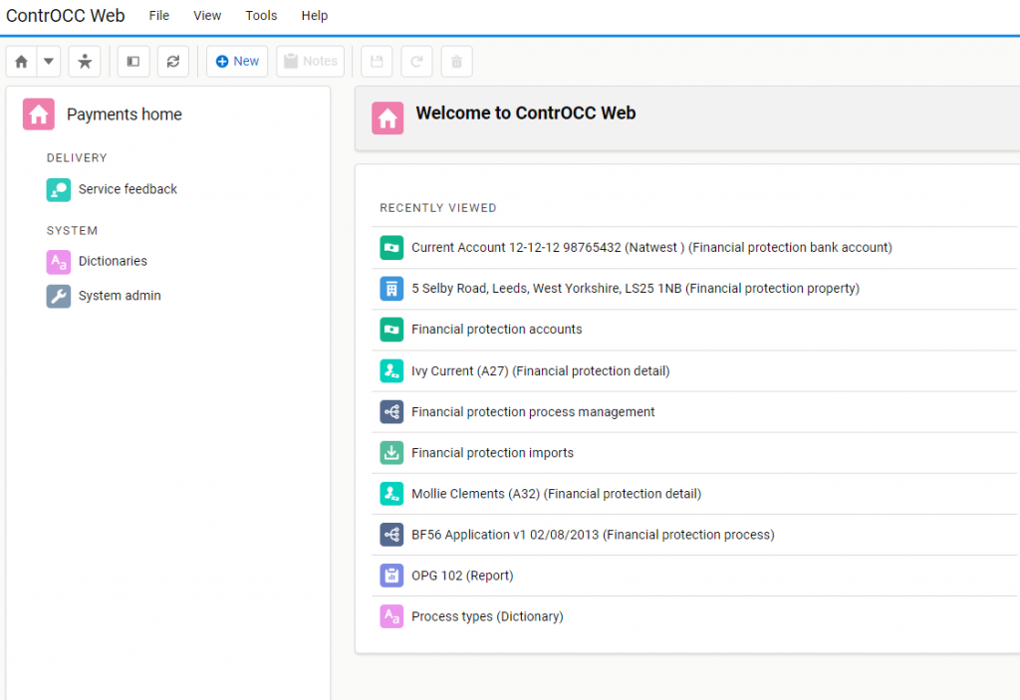1020x700 pixels.
Task: Open Financial protection accounts entry
Action: coord(496,330)
